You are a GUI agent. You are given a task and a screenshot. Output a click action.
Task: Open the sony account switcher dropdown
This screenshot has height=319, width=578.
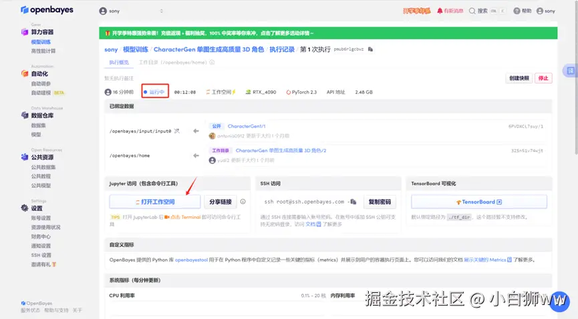pos(131,11)
